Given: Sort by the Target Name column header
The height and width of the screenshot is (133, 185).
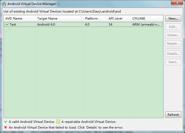Looking at the screenshot, I should 59,19.
